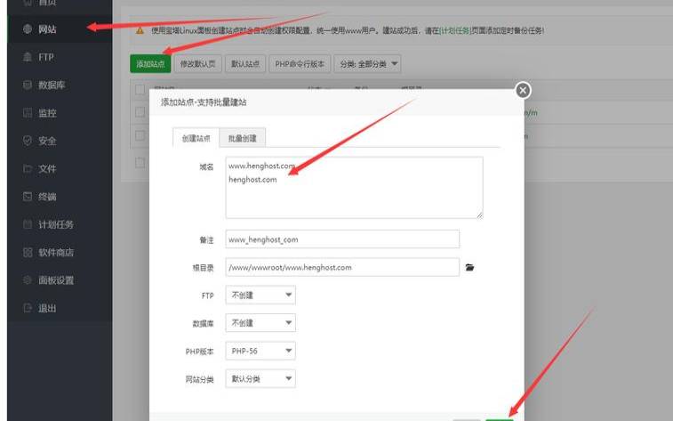Click the 文件 folder icon

pos(28,169)
